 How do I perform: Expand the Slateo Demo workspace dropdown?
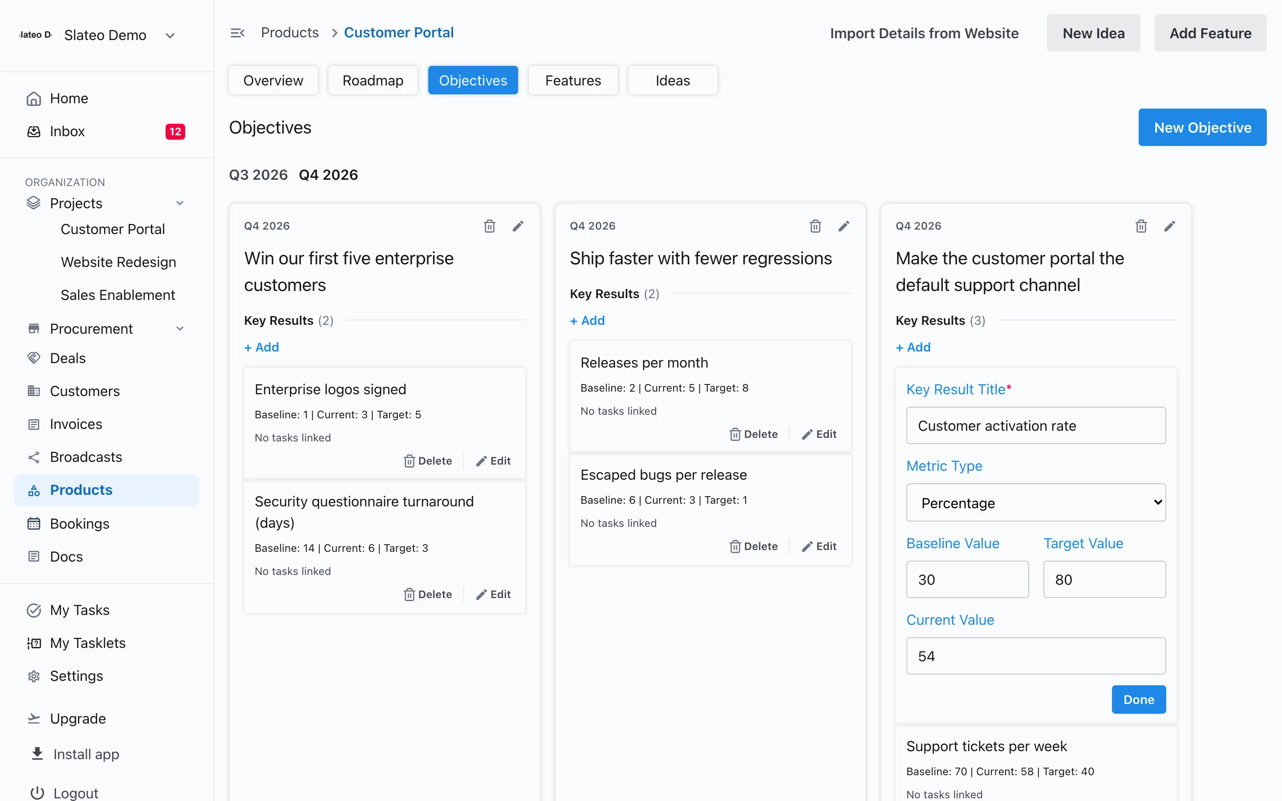click(x=170, y=36)
